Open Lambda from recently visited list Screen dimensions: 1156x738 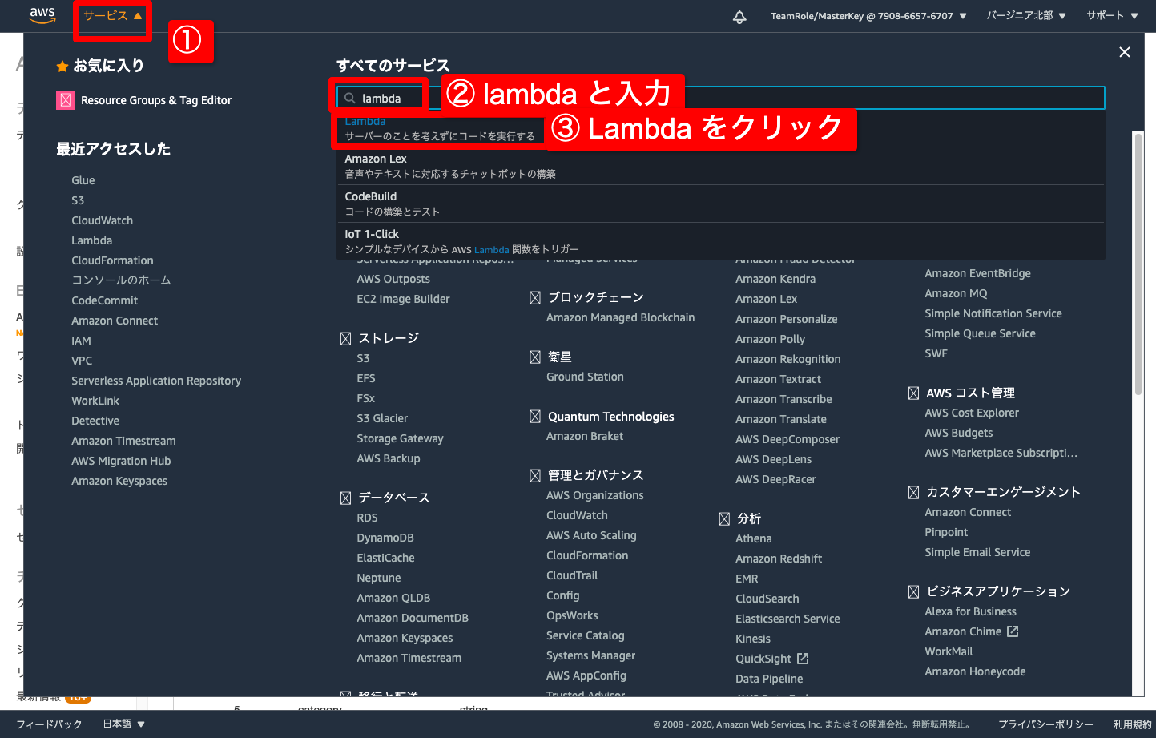coord(92,240)
